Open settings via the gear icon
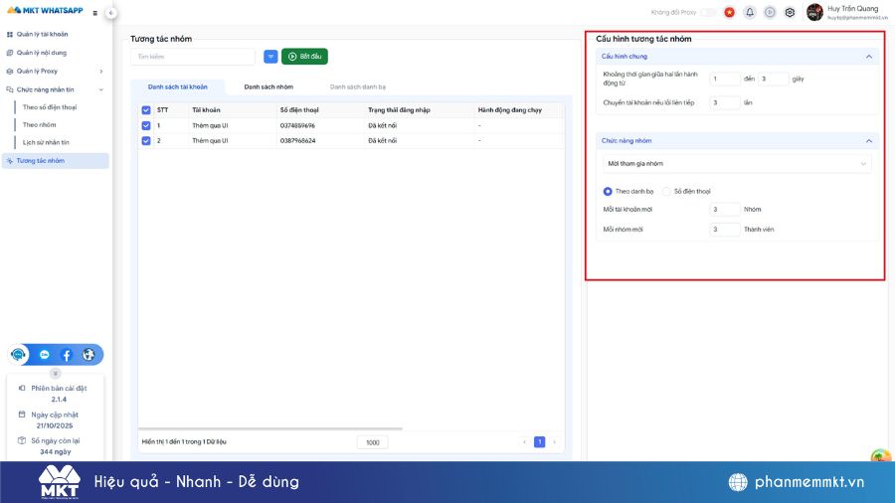The height and width of the screenshot is (503, 895). pos(790,12)
